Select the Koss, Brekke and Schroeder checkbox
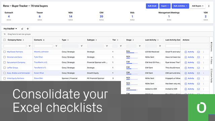The height and width of the screenshot is (121, 215). tap(4, 73)
